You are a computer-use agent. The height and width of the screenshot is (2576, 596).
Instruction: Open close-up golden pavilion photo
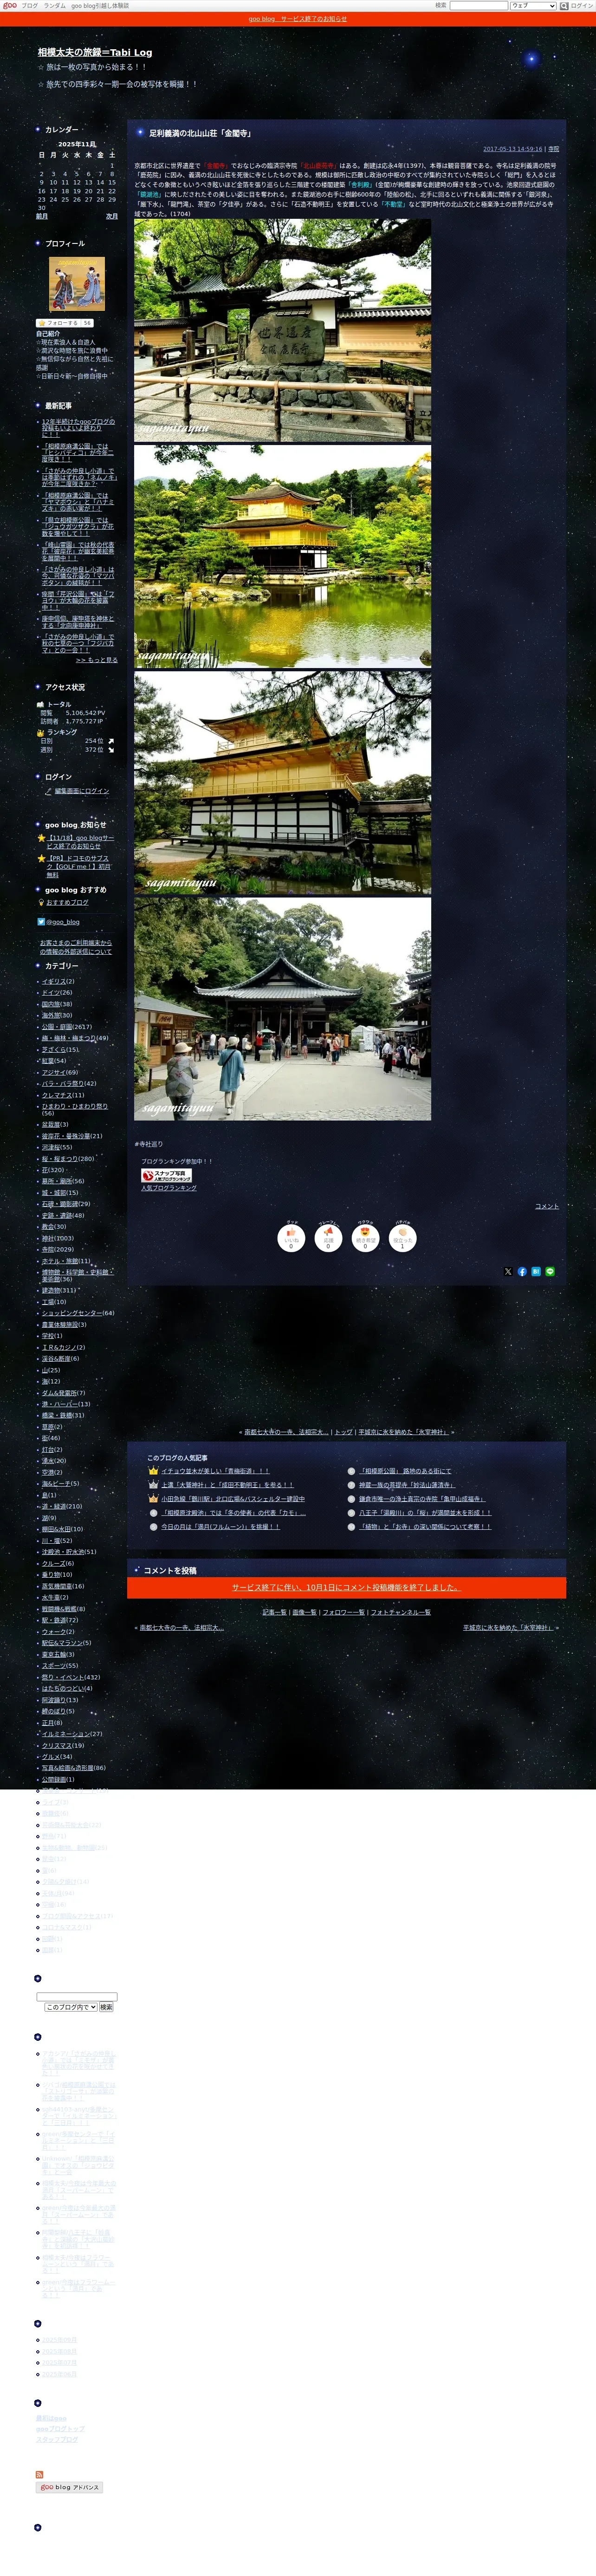pyautogui.click(x=283, y=783)
